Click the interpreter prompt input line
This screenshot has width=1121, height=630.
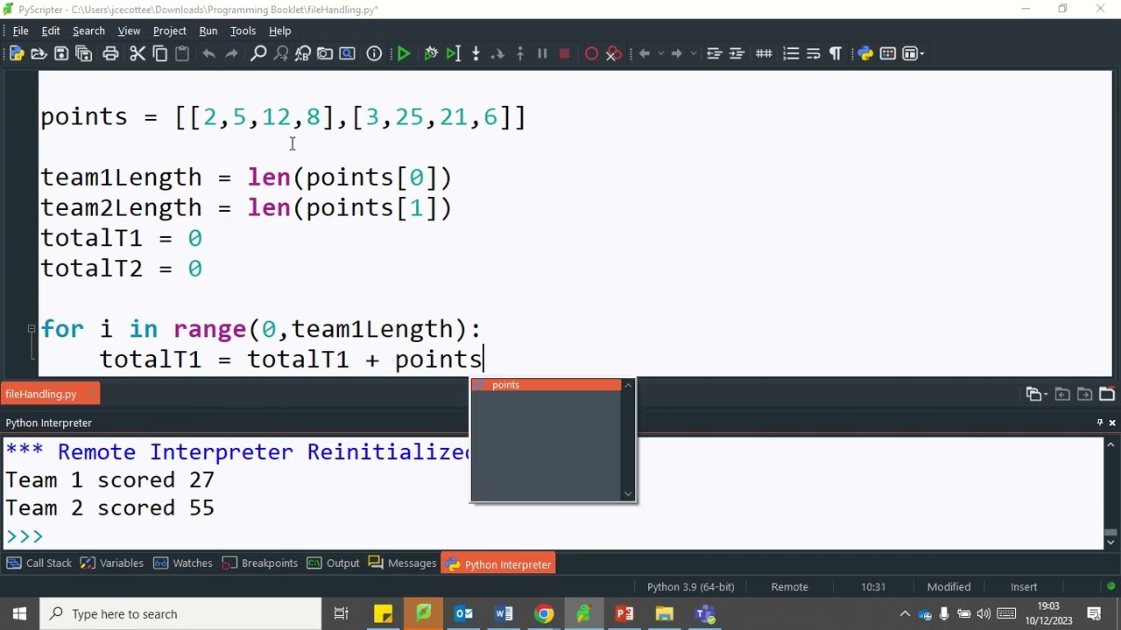click(x=552, y=535)
